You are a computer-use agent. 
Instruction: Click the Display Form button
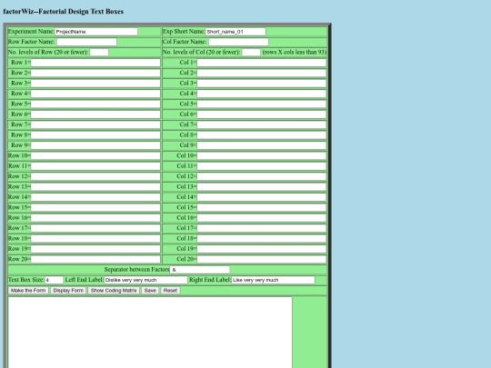(x=68, y=291)
